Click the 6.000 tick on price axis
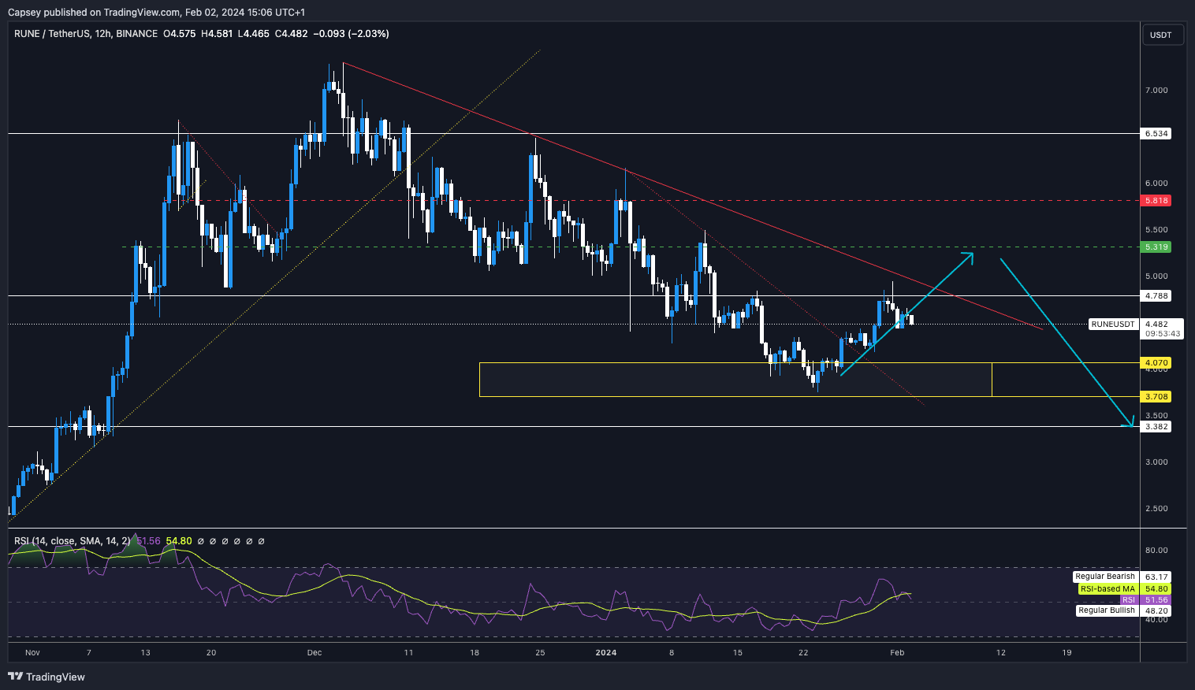1195x690 pixels. (x=1156, y=183)
